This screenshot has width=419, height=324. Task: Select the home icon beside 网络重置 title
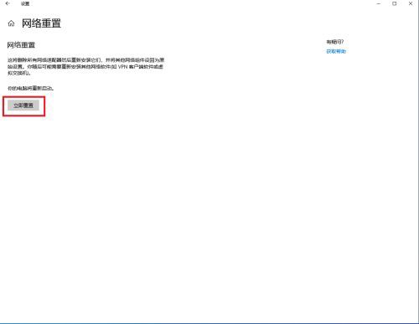coord(11,23)
